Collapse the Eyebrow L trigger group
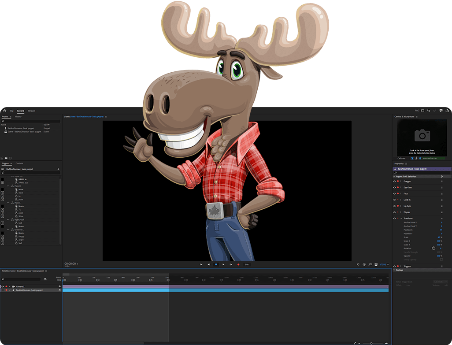452x345 pixels. pyautogui.click(x=8, y=230)
